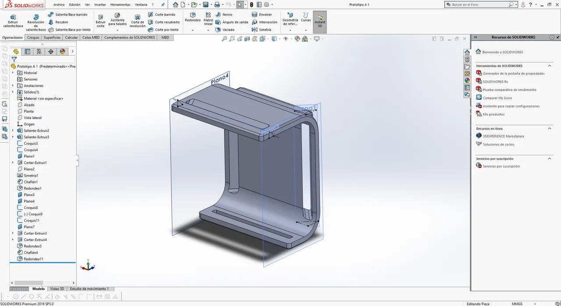Viewport: 561px width, 306px height.
Task: Click the Print icon
Action: pyautogui.click(x=217, y=4)
